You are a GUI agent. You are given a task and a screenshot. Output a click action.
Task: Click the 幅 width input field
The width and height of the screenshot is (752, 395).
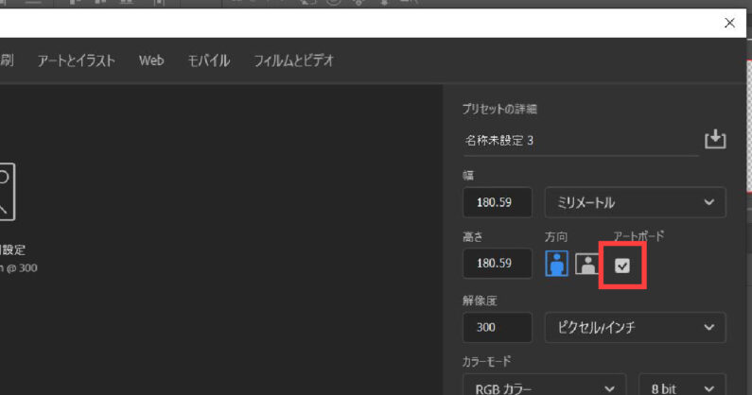pyautogui.click(x=497, y=202)
